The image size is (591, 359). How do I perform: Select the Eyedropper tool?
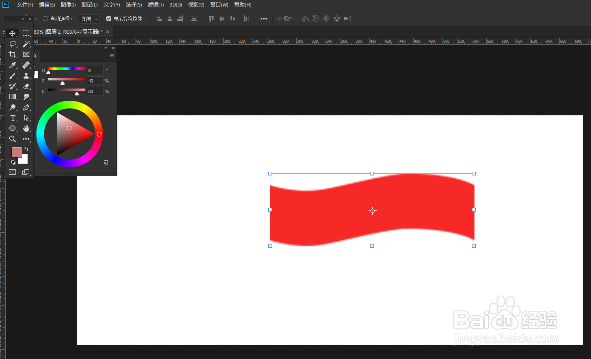(x=13, y=65)
